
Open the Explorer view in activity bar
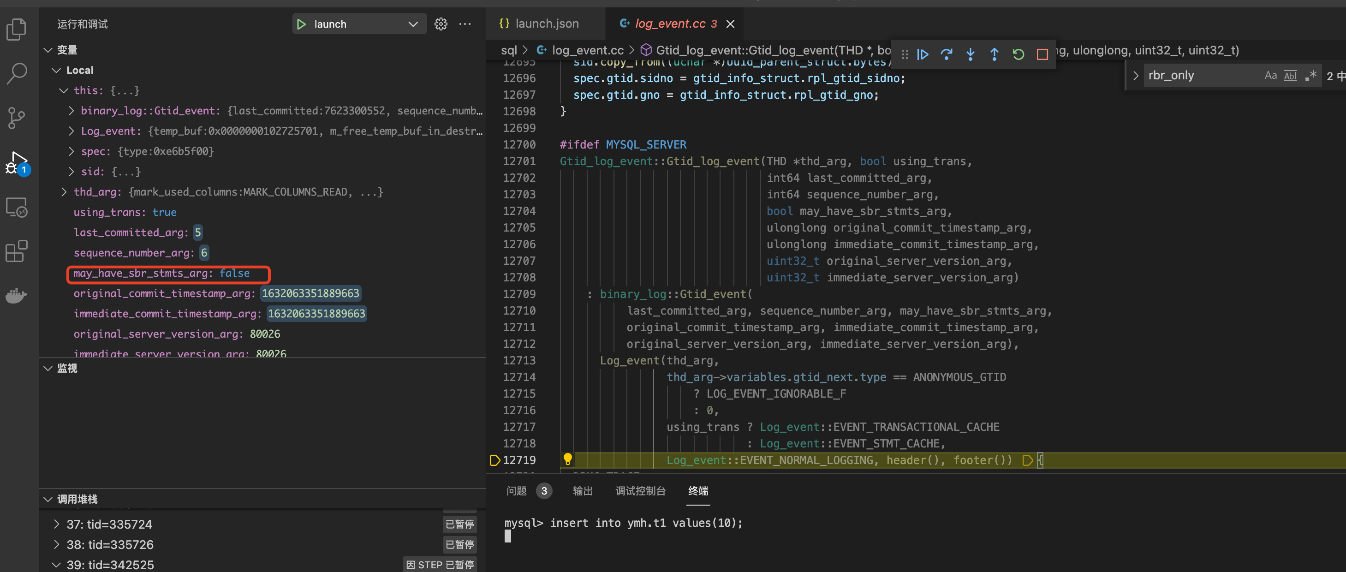tap(17, 29)
